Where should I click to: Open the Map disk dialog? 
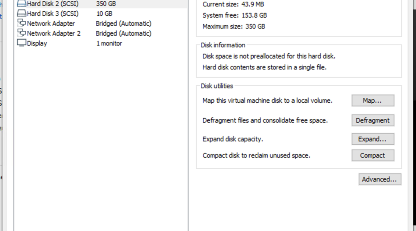pyautogui.click(x=373, y=101)
